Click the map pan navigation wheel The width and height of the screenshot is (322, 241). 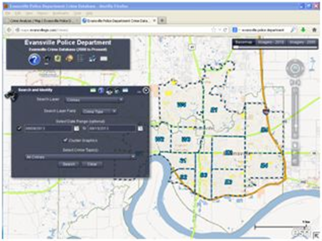[295, 68]
